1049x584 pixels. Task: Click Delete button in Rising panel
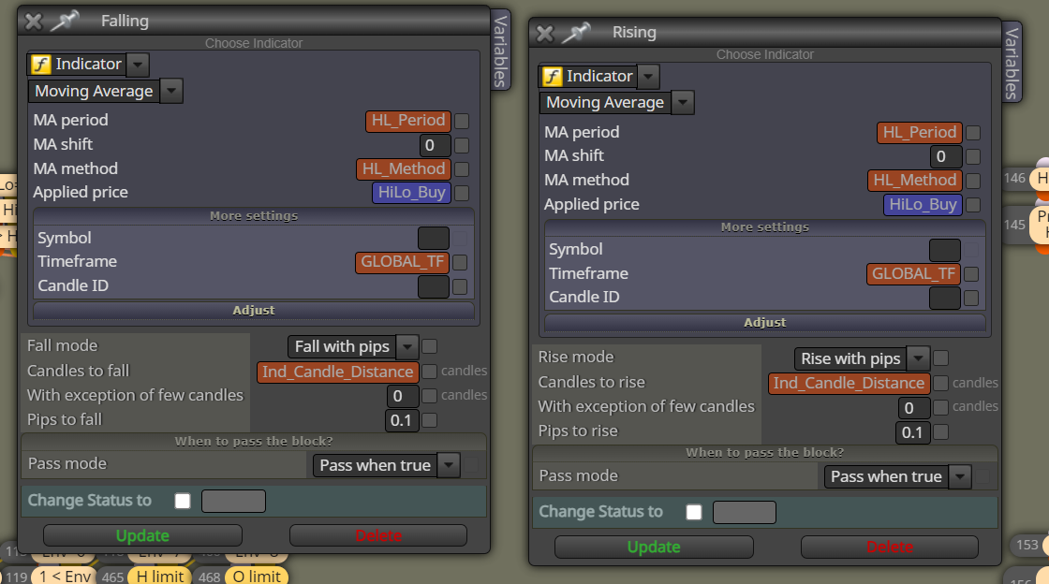point(890,547)
